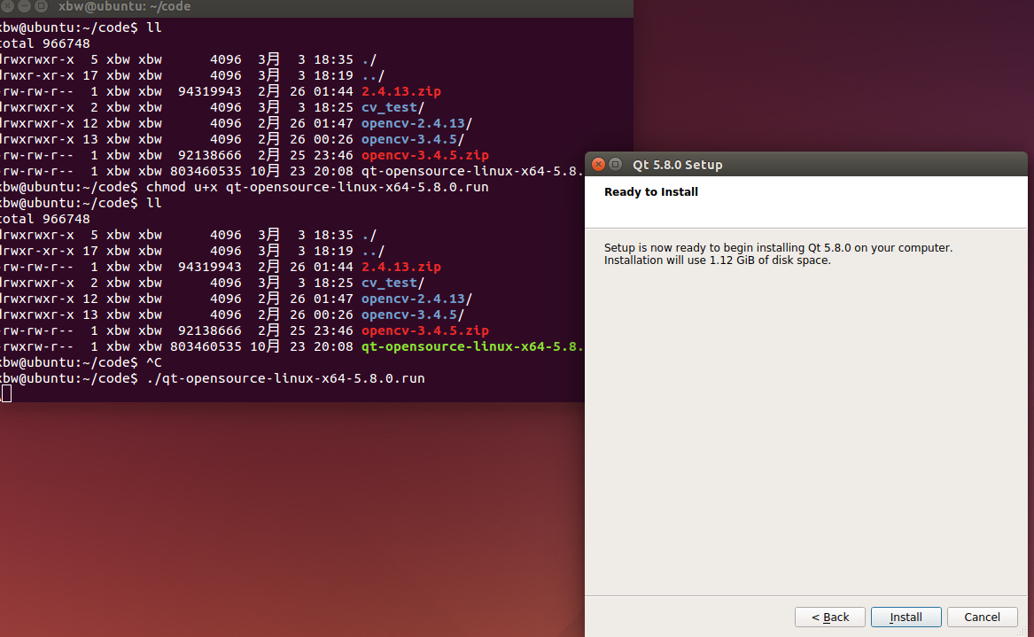Minimize the xbw@ubuntu terminal window
This screenshot has width=1034, height=637.
pos(24,6)
